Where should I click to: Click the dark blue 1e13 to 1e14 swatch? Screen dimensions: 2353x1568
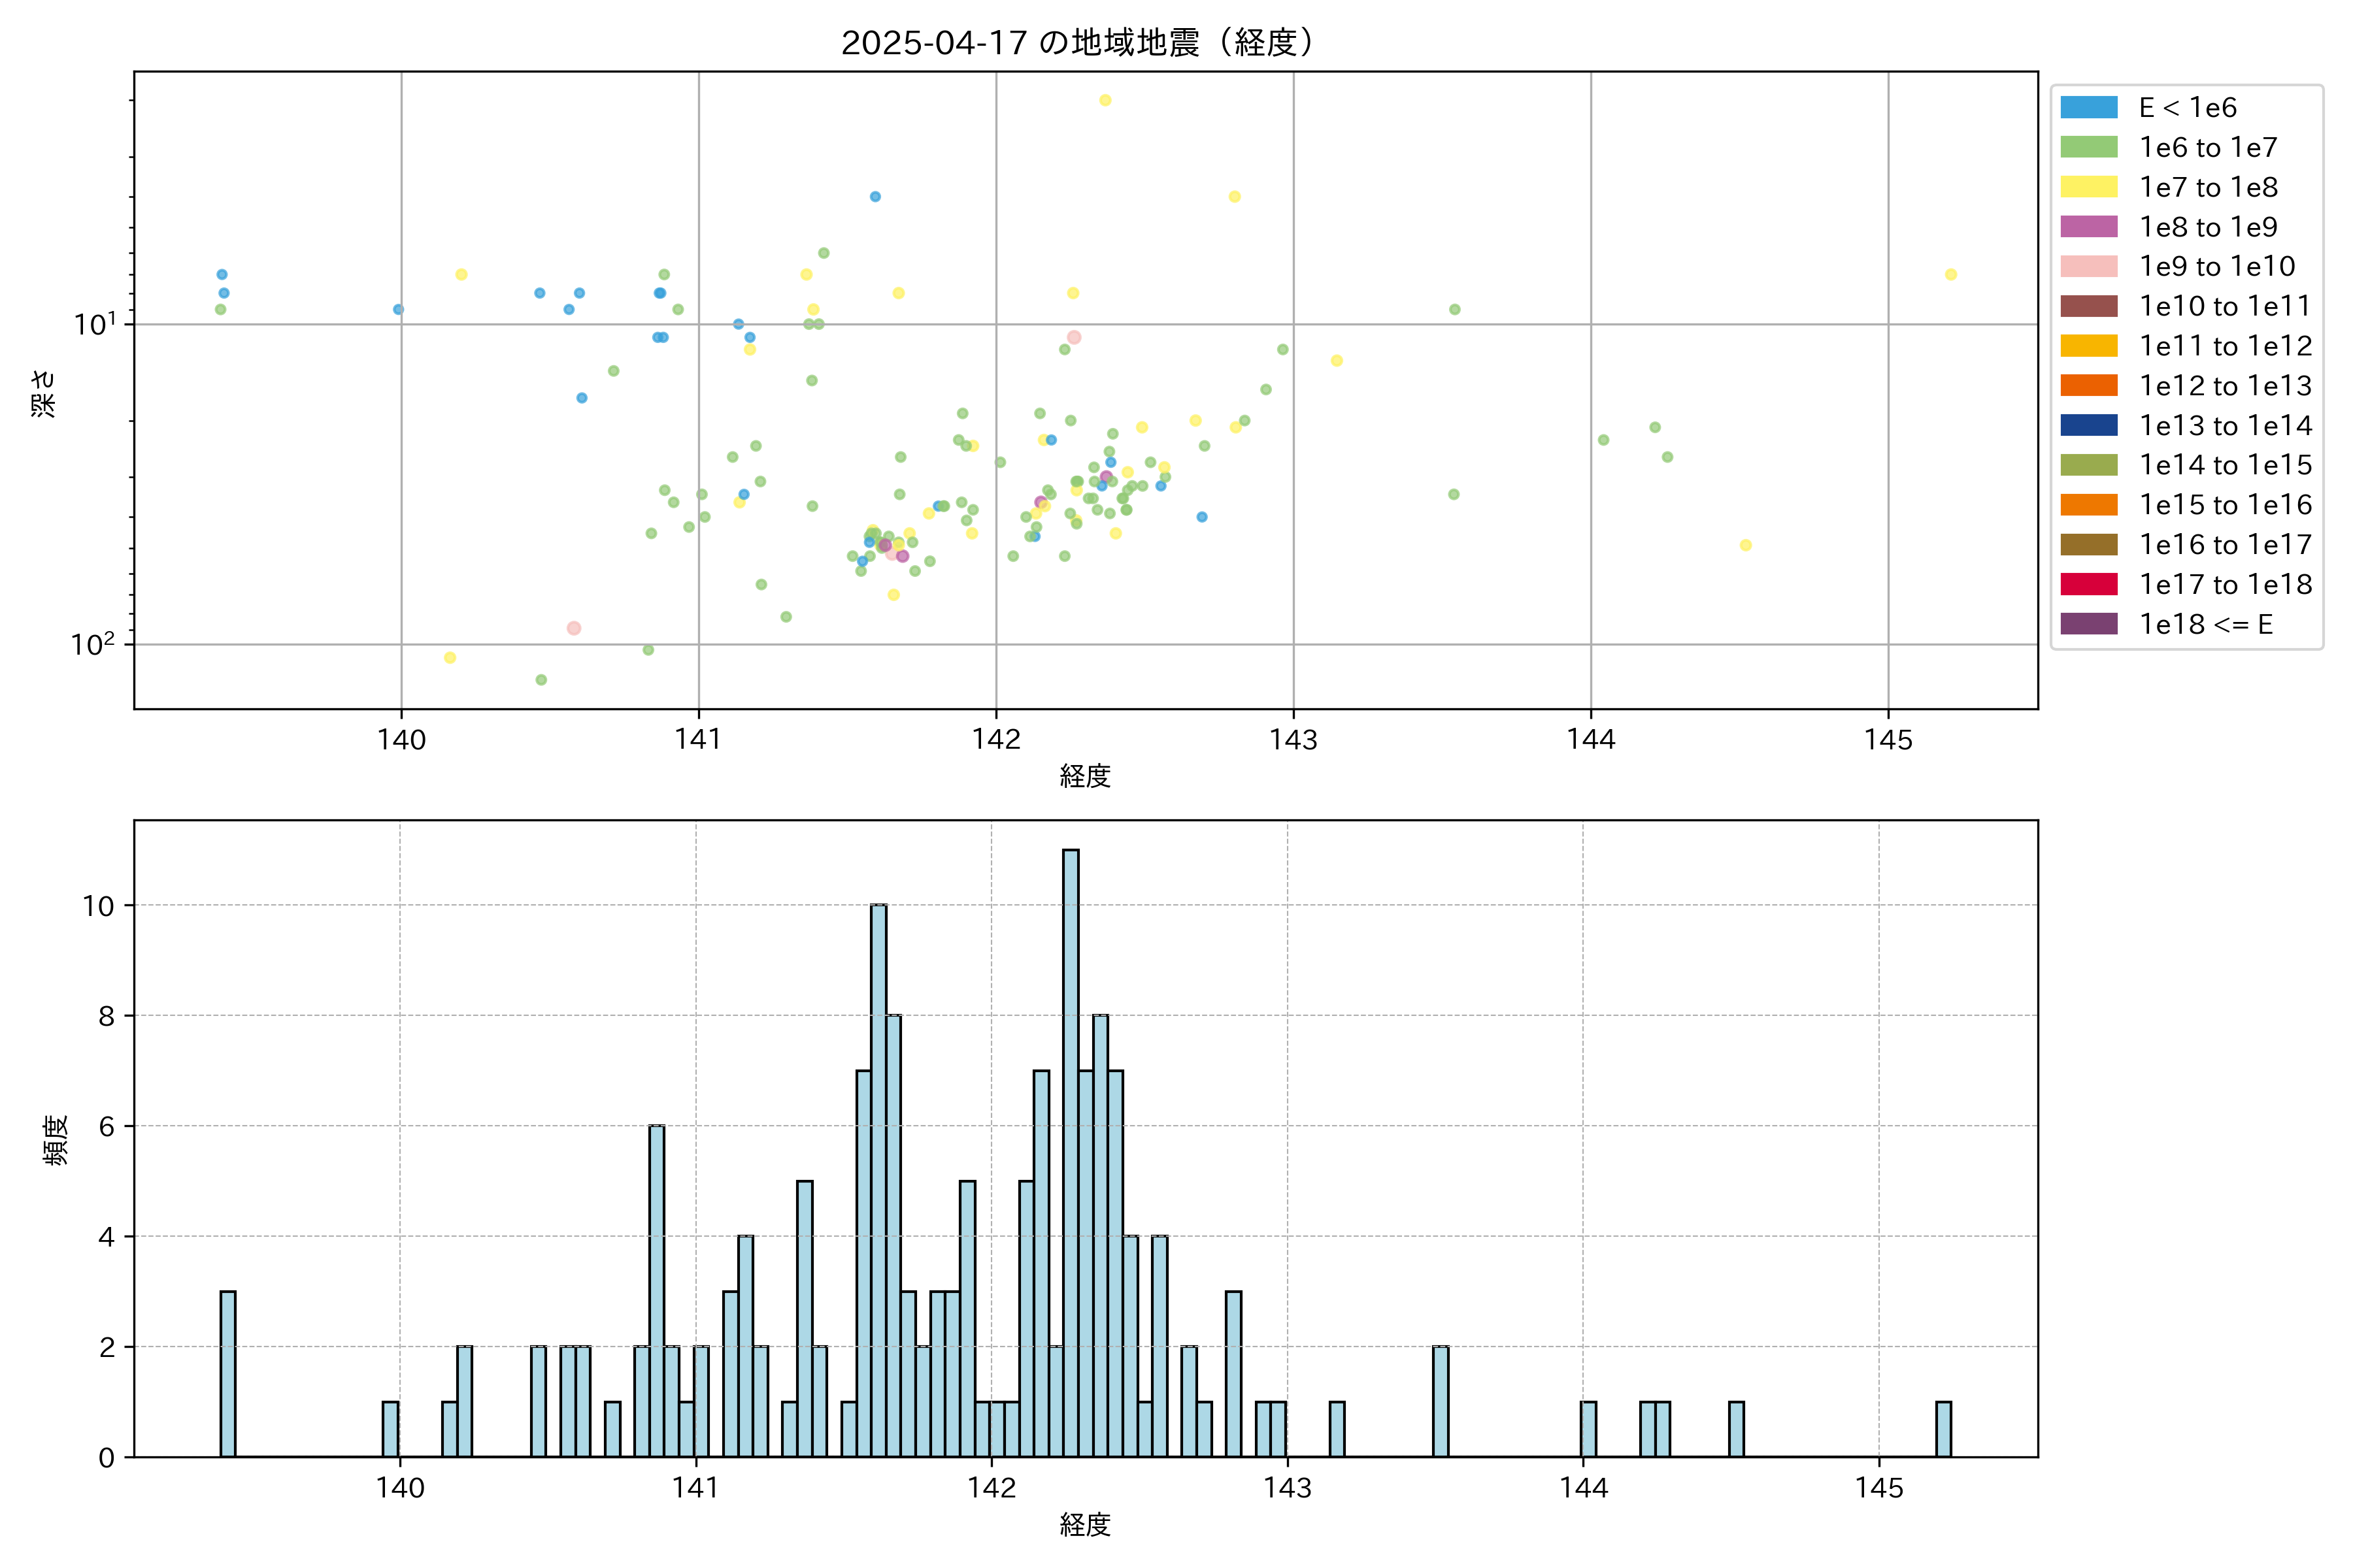tap(2088, 426)
